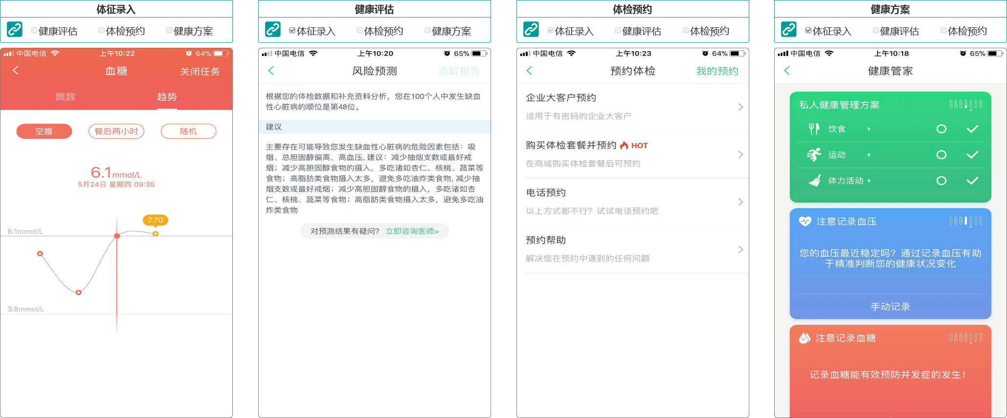The height and width of the screenshot is (418, 1007).
Task: Open 电话预约 via its chevron
Action: point(740,202)
